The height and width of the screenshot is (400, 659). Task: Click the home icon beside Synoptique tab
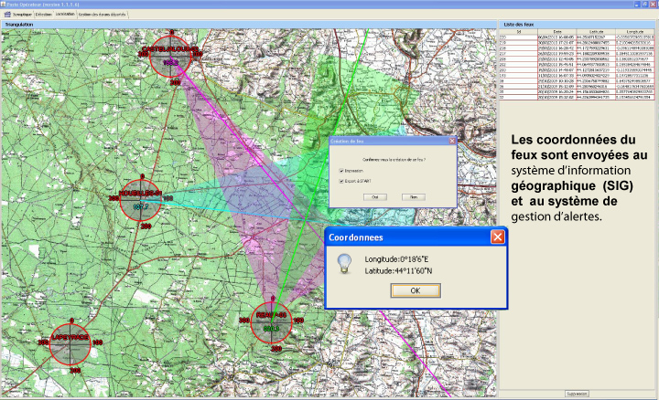point(10,15)
